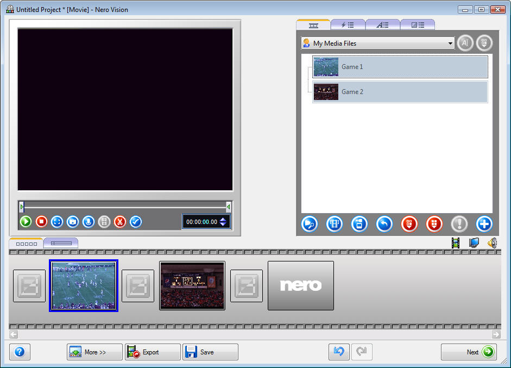Select Game 2 in the media list
The height and width of the screenshot is (368, 511).
(400, 92)
